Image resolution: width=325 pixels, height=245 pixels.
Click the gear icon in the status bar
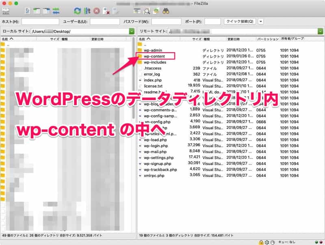click(x=267, y=242)
